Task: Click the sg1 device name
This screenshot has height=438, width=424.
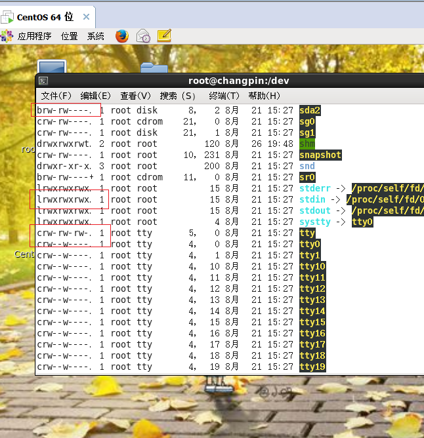Action: 307,132
